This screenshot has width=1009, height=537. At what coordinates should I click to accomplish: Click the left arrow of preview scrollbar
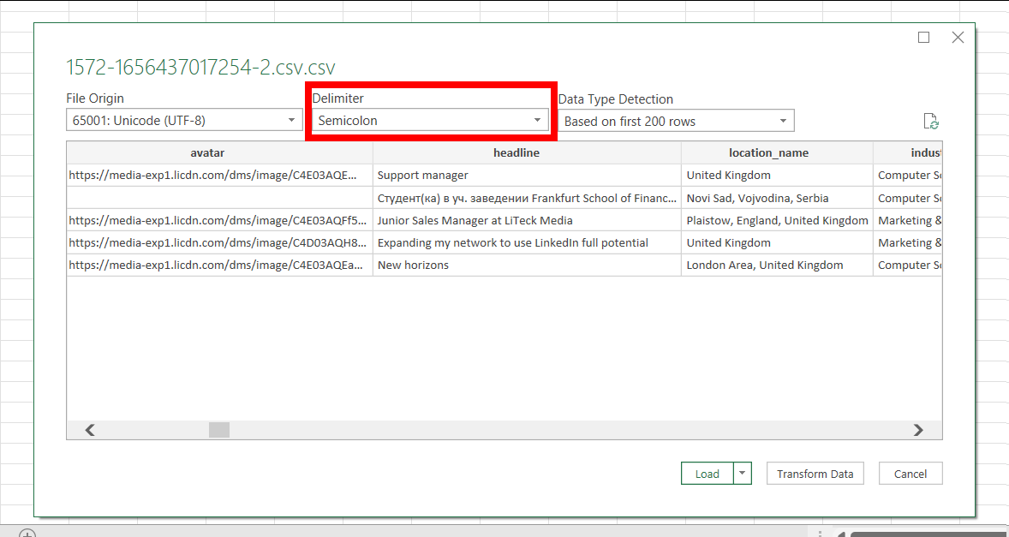point(90,430)
